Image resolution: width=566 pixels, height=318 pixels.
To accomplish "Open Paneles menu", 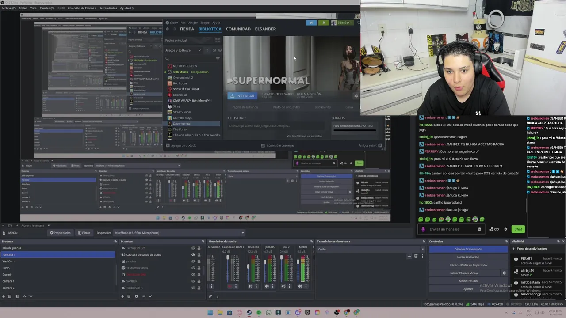I will pos(47,8).
